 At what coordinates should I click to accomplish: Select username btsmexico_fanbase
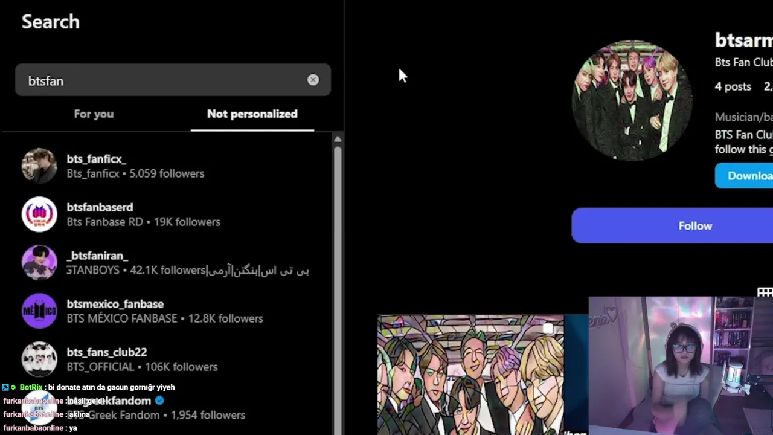click(x=115, y=304)
